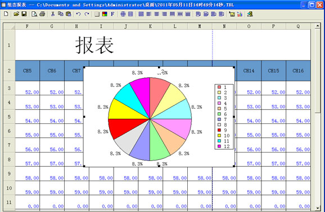
Task: Select row header 9
Action: [x=9, y=174]
